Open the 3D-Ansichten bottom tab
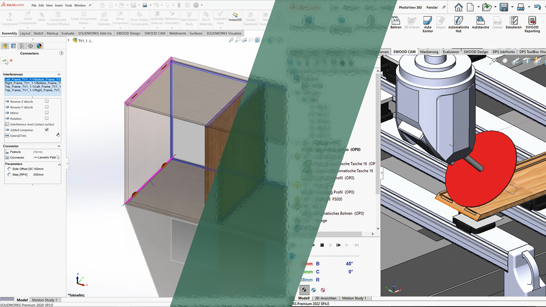This screenshot has height=307, width=546. 326,298
